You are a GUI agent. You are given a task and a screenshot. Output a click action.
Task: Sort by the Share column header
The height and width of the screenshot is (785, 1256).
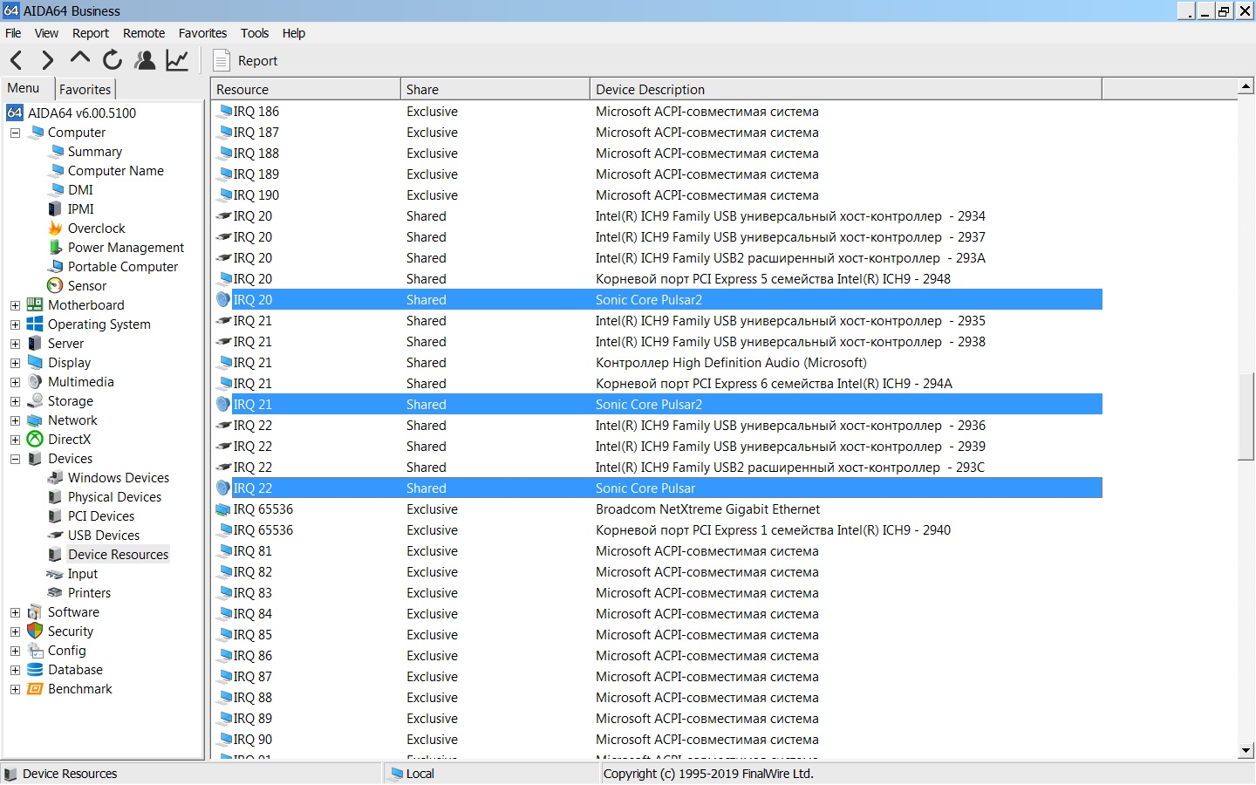click(495, 89)
